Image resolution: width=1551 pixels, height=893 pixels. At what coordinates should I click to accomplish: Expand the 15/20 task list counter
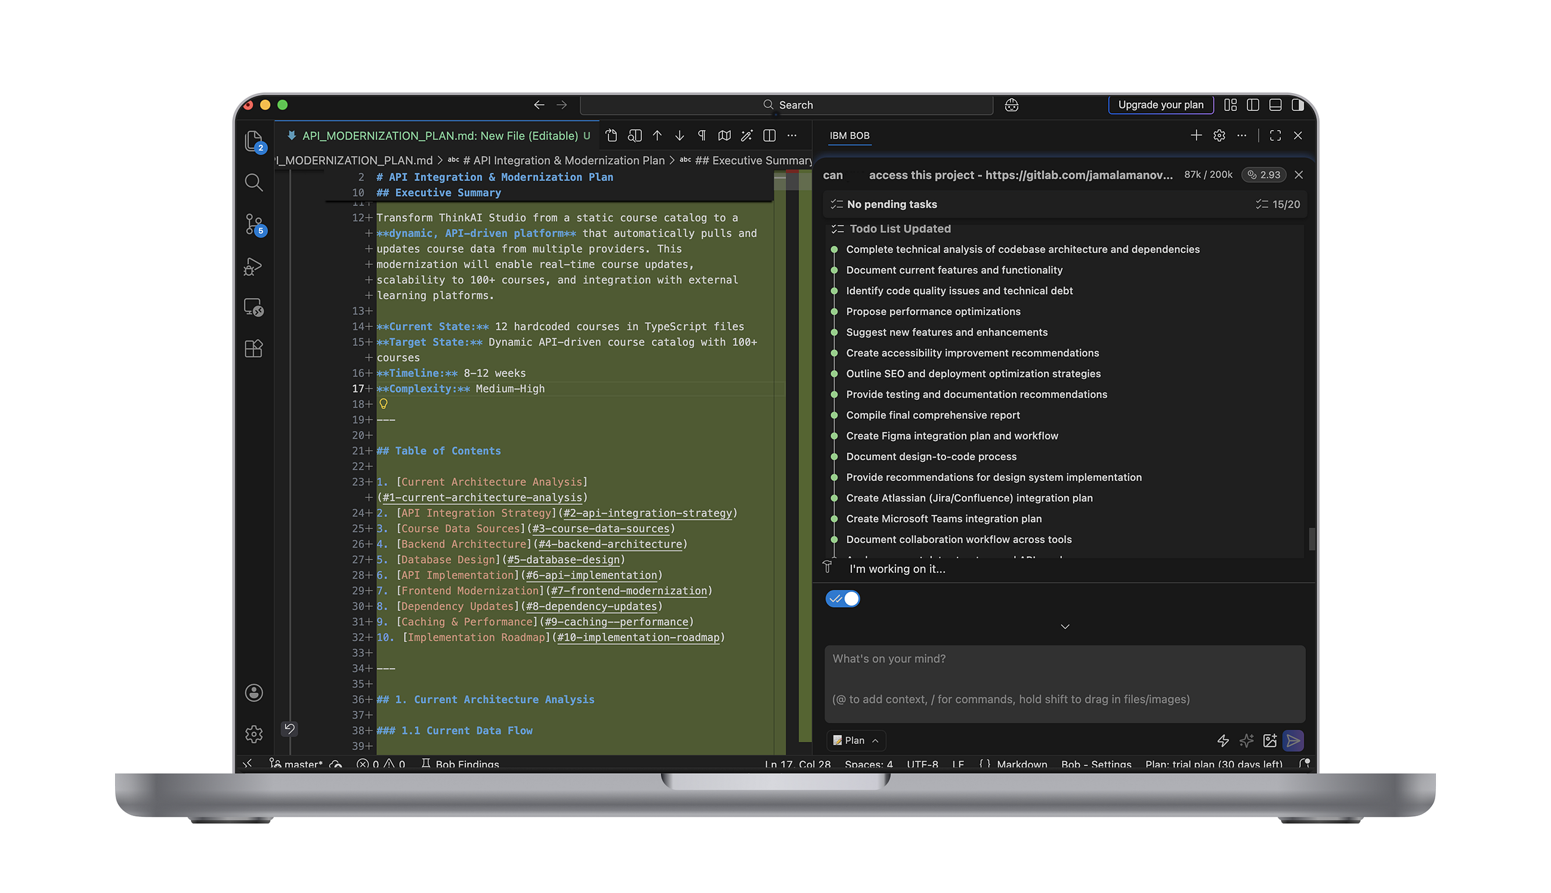coord(1277,204)
